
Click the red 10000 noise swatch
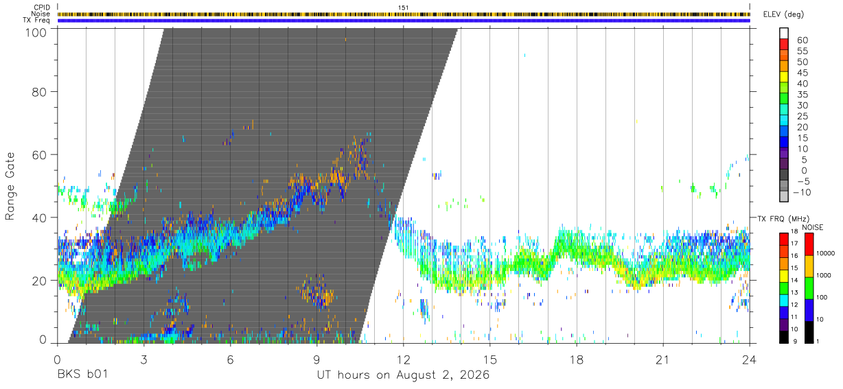[807, 244]
